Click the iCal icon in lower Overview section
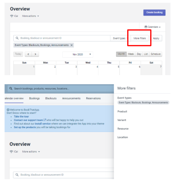The image size is (174, 183). coord(11,152)
